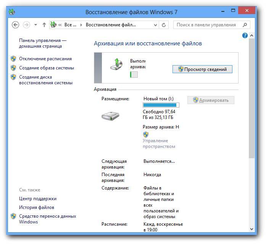The width and height of the screenshot is (266, 244).
Task: Maximize the window
Action: [x=233, y=11]
